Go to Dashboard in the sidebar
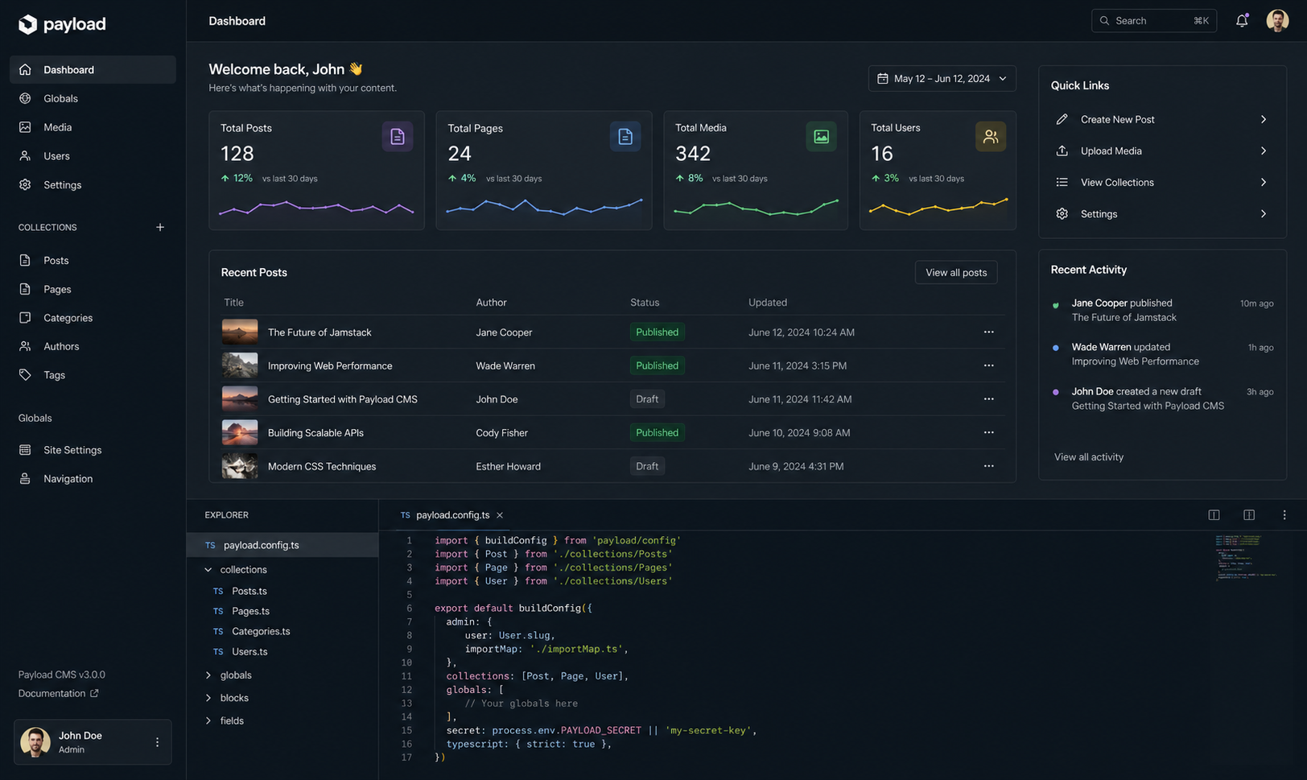The width and height of the screenshot is (1307, 780). [x=93, y=70]
